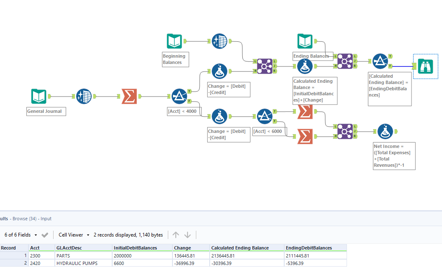The height and width of the screenshot is (275, 442).
Task: Click the EndingDebitBalances column header
Action: point(316,248)
